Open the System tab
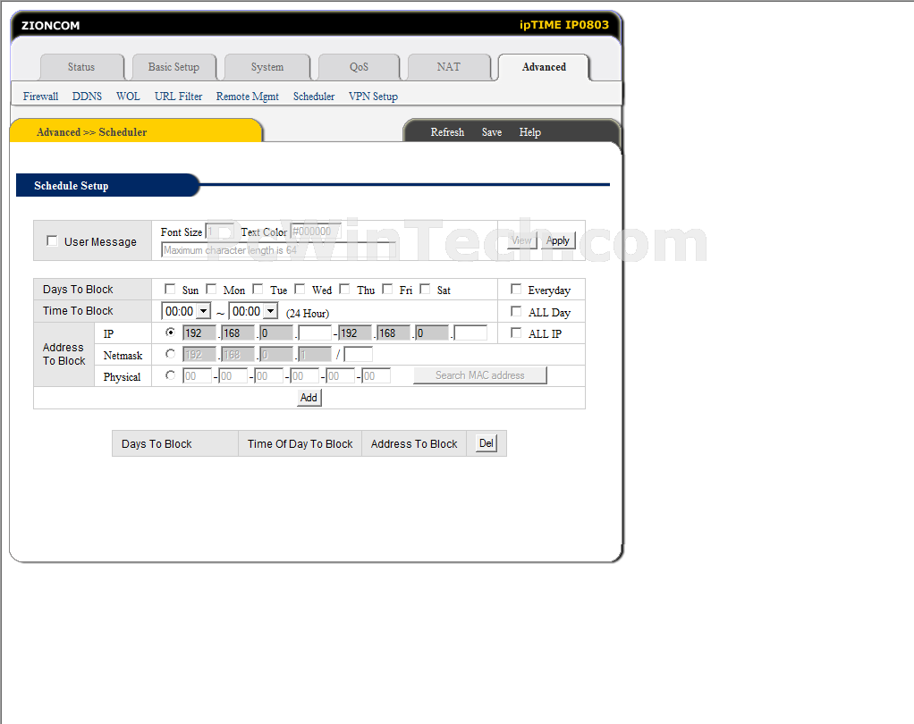This screenshot has width=914, height=724. point(267,67)
